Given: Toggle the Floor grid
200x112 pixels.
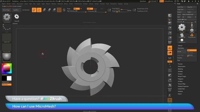Looking at the screenshot, I should point(170,48).
